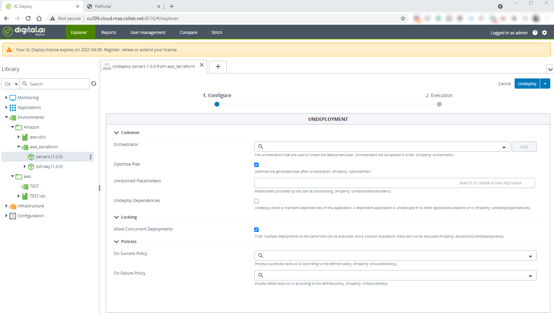
Task: Open the CIs filter dropdown
Action: click(11, 84)
